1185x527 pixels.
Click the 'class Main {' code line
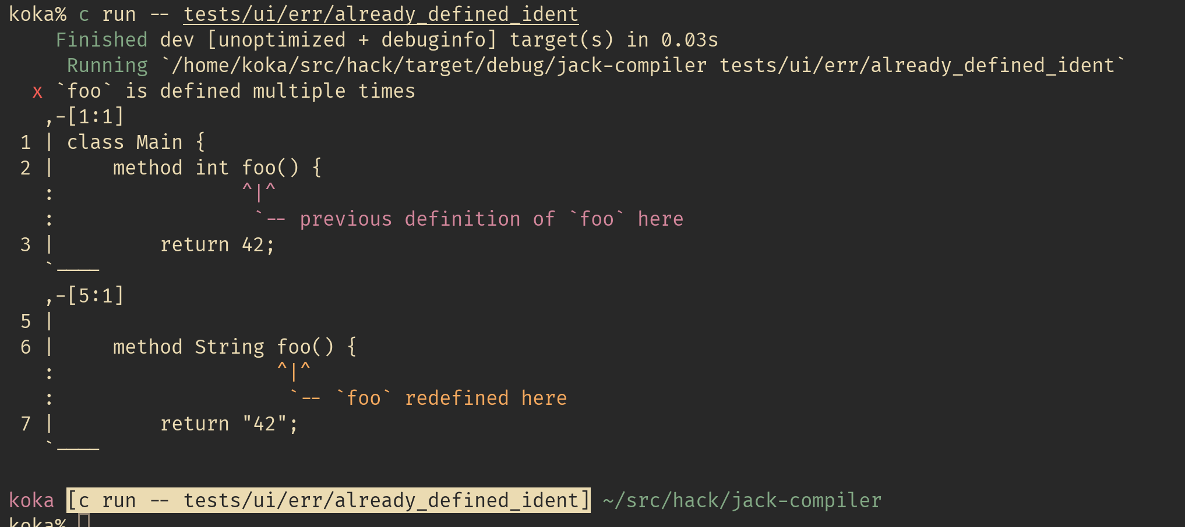point(136,142)
